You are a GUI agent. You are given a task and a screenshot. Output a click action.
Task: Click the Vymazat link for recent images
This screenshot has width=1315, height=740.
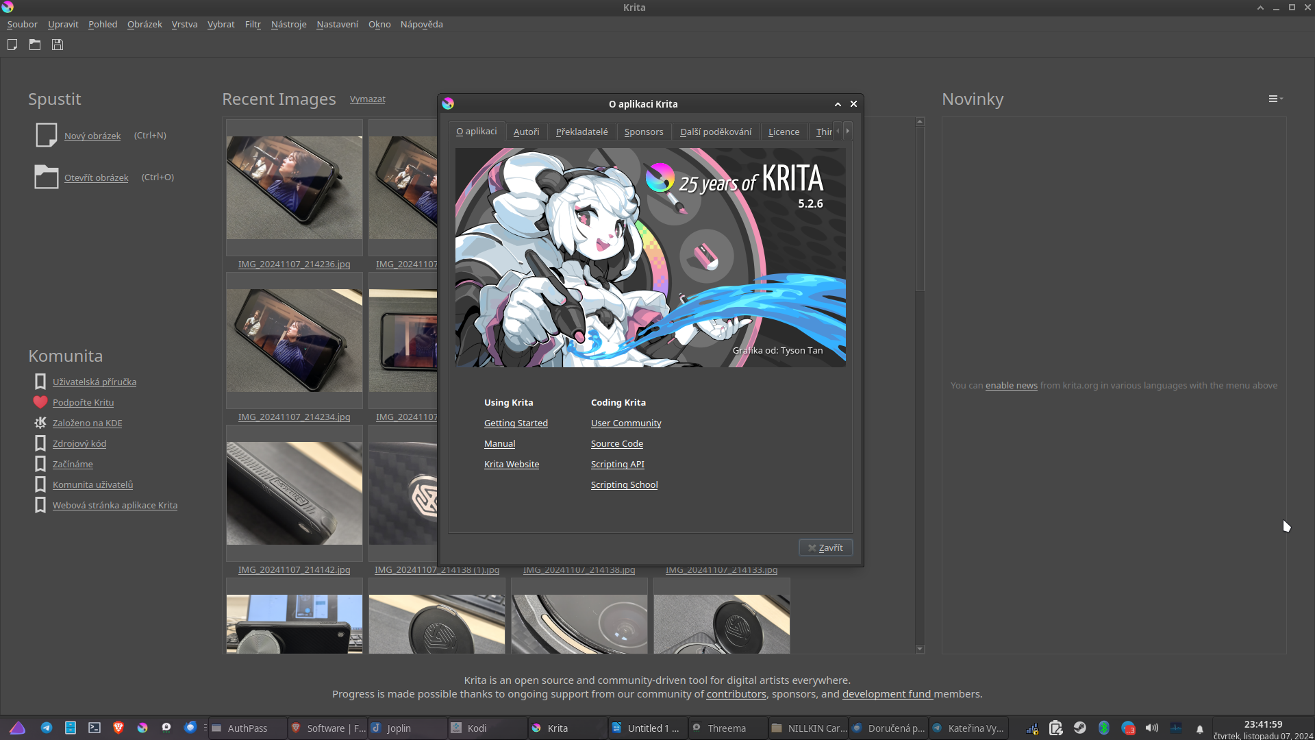[x=367, y=99]
